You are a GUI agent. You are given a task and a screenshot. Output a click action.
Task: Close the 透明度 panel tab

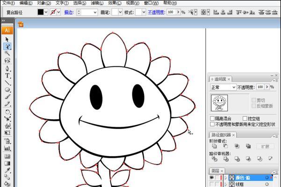click(229, 79)
